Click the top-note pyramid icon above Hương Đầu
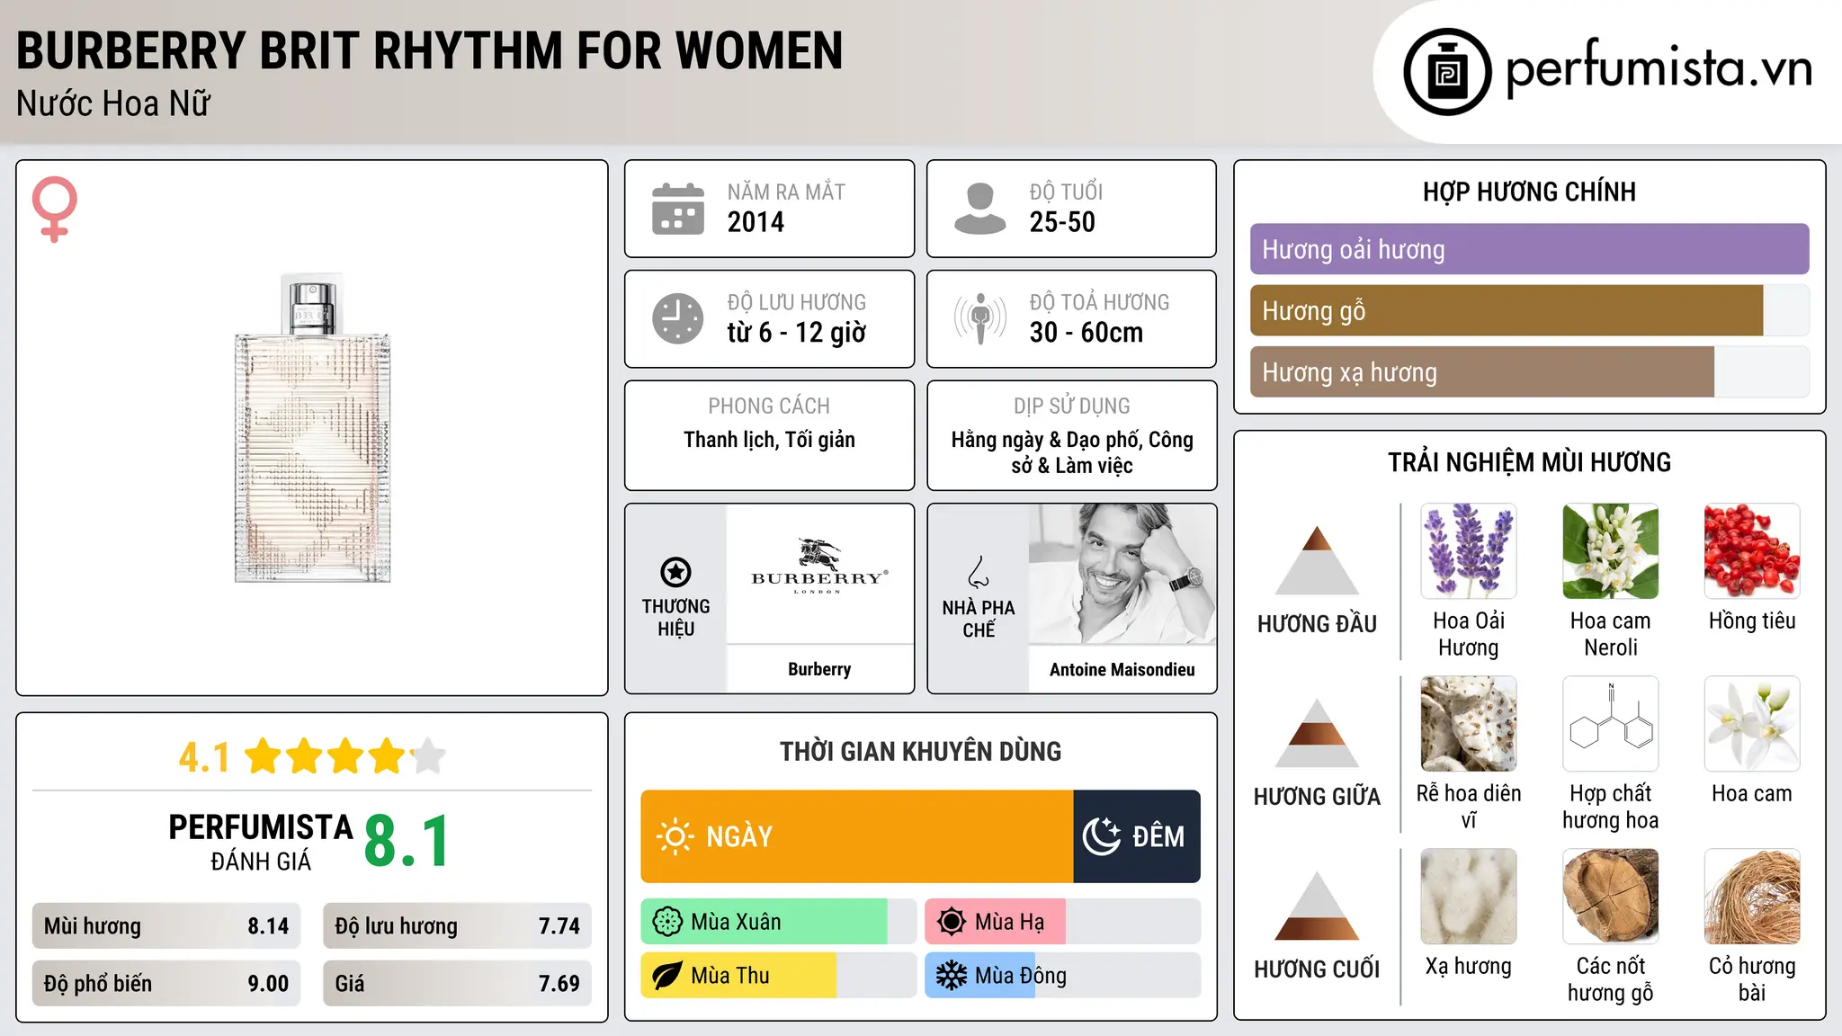The image size is (1842, 1036). 1317,560
